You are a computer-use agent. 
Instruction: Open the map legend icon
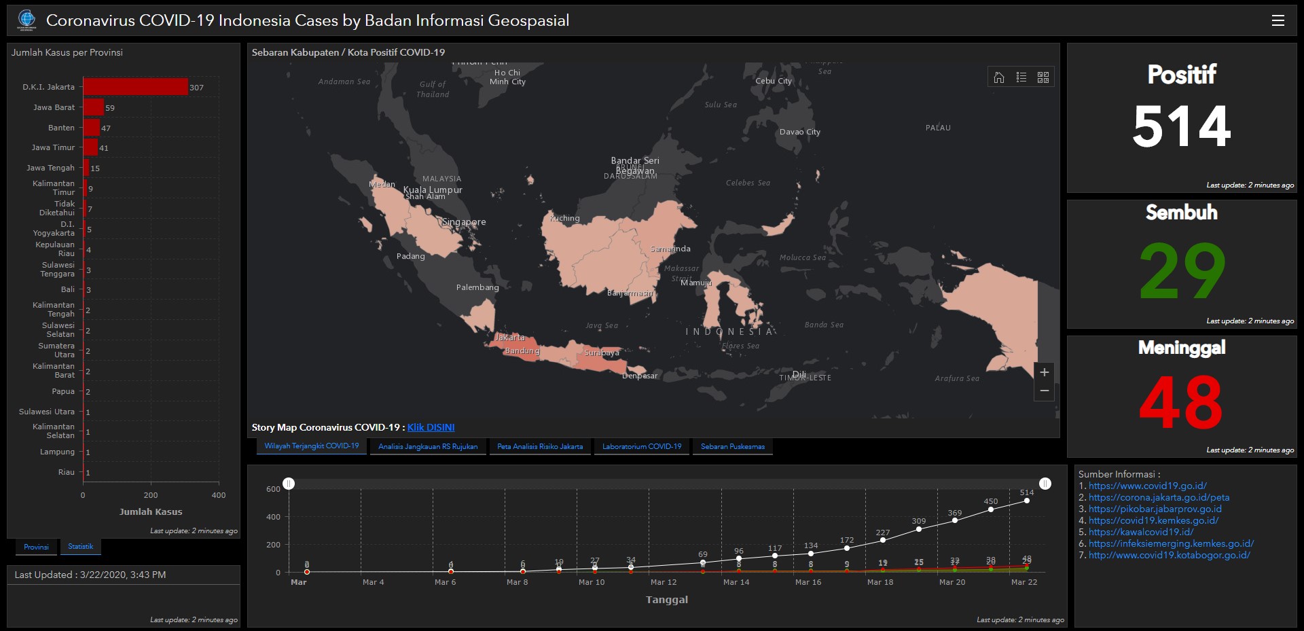pyautogui.click(x=1021, y=77)
